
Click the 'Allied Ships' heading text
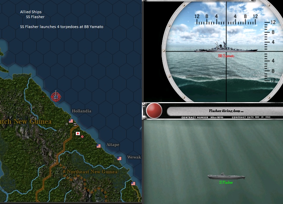tap(31, 12)
